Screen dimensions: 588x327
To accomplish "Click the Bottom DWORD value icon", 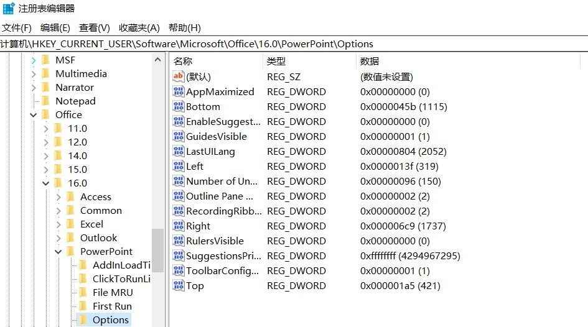I will (x=178, y=106).
